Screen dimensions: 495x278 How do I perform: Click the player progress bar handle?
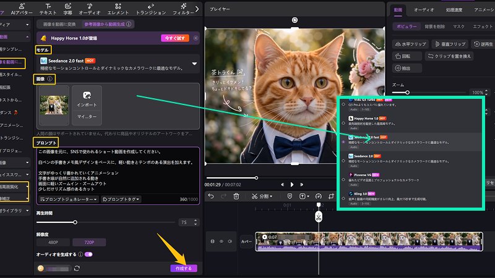[256, 178]
